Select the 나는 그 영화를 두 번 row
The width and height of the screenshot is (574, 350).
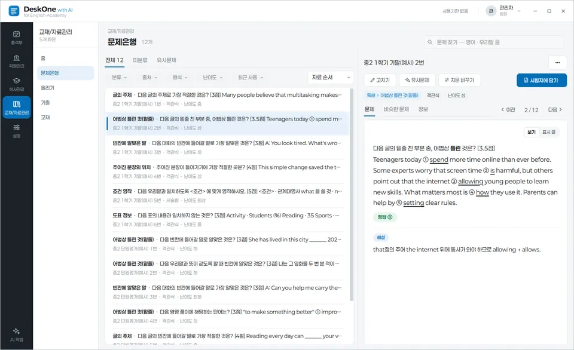[227, 268]
